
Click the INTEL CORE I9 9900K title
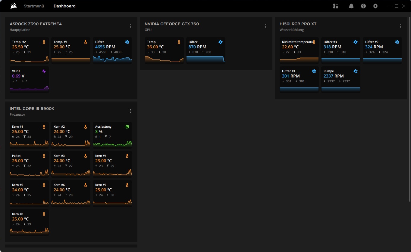point(32,109)
